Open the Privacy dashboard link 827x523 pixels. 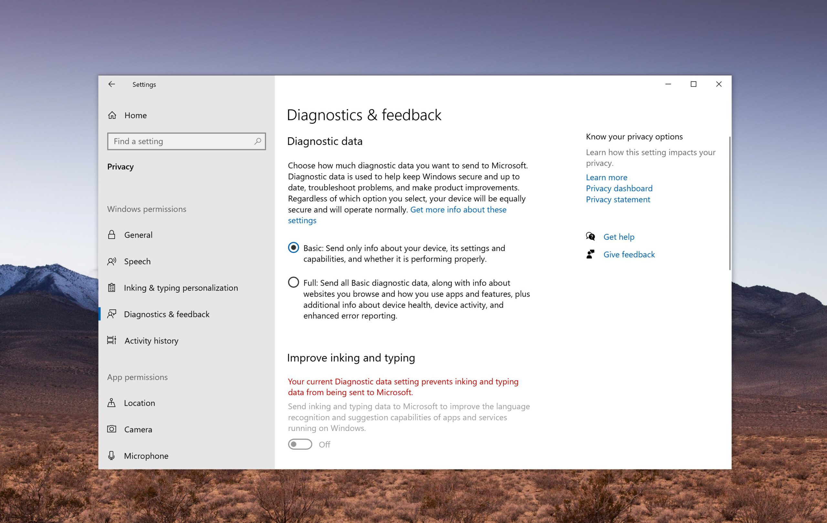coord(619,189)
